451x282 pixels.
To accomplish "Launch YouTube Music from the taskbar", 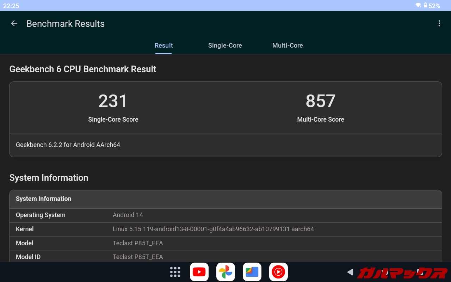I will click(x=278, y=272).
